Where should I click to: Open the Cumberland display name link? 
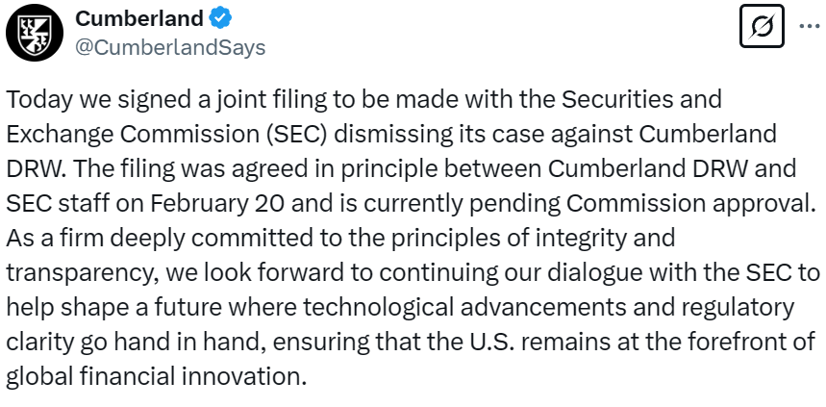coord(138,18)
